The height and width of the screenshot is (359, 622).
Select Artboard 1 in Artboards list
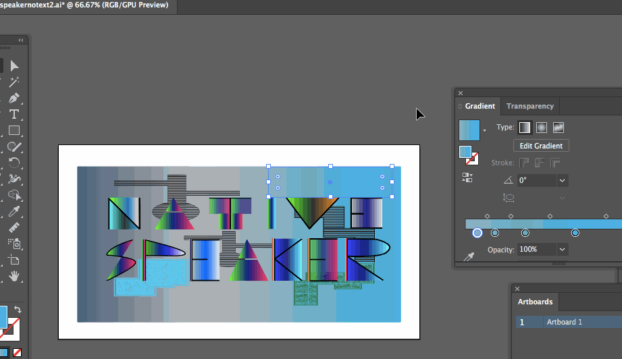pyautogui.click(x=564, y=322)
